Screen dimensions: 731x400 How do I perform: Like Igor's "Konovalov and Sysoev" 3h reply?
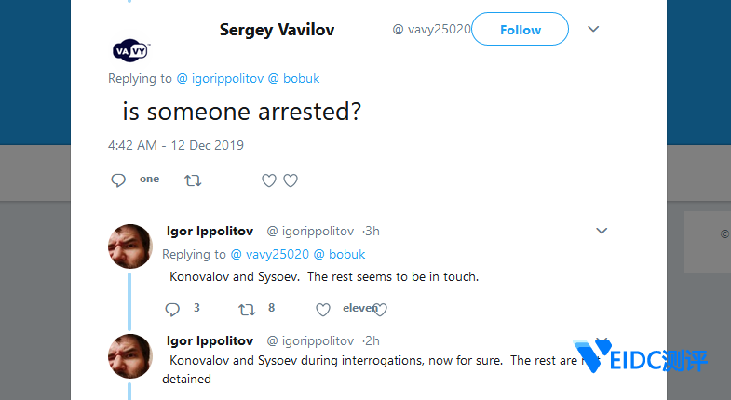coord(323,309)
